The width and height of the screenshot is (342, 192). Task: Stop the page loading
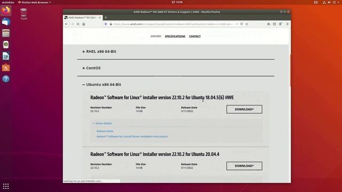coord(78,24)
